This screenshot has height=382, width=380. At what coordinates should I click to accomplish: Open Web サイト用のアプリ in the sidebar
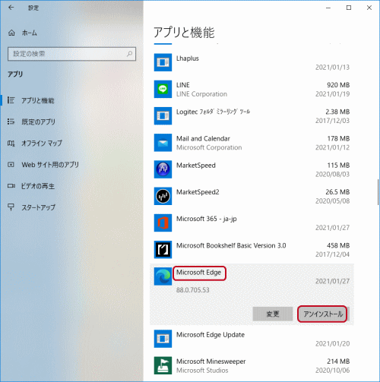(50, 165)
